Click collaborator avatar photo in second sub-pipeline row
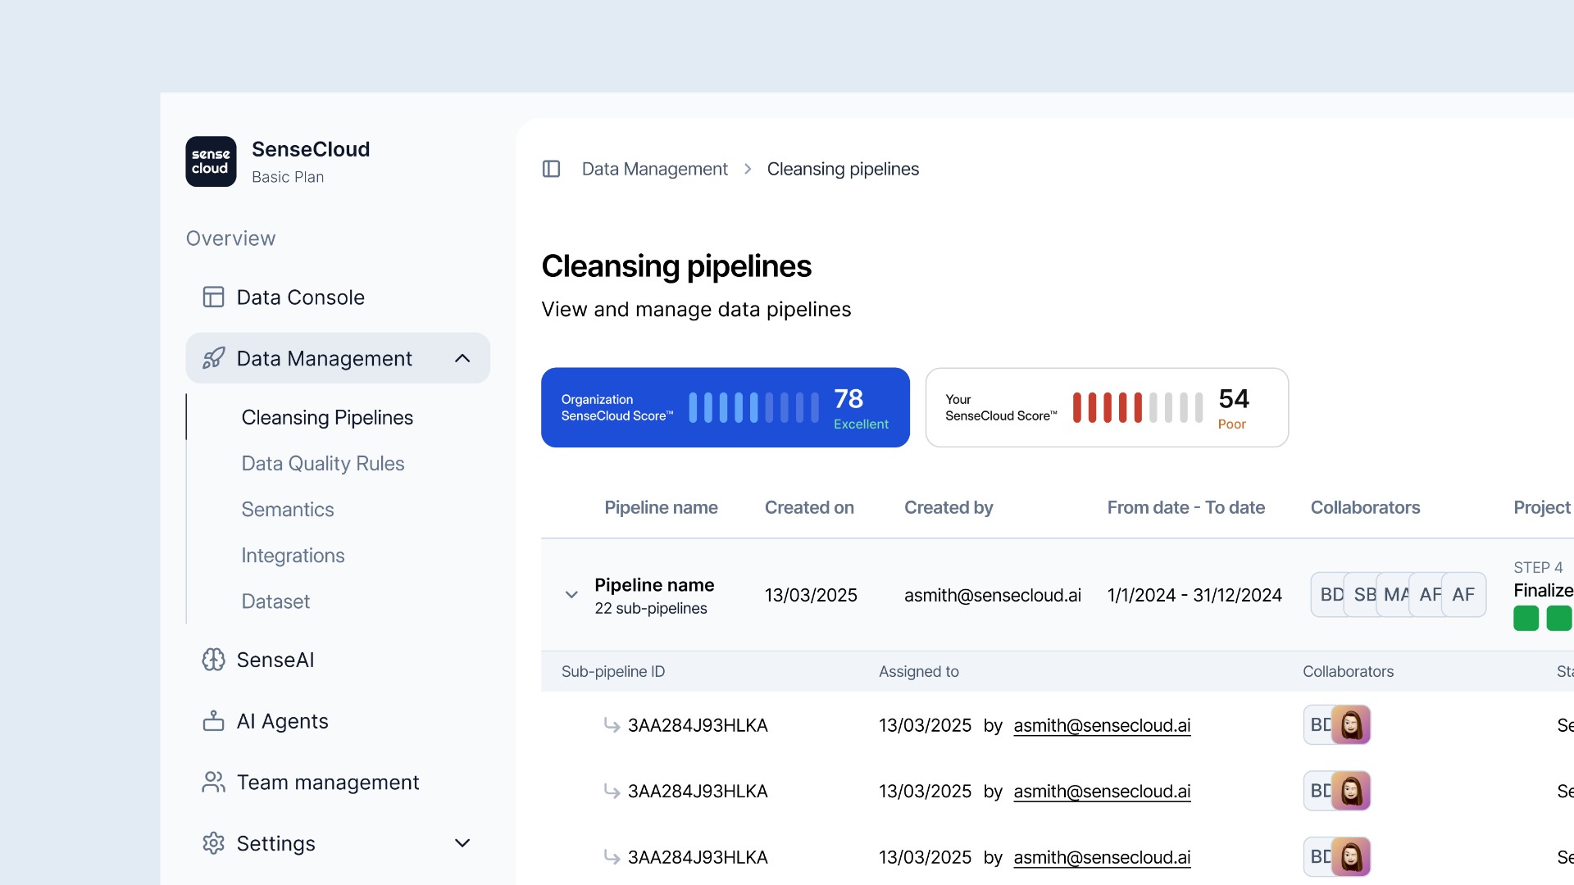This screenshot has width=1574, height=885. pyautogui.click(x=1351, y=791)
